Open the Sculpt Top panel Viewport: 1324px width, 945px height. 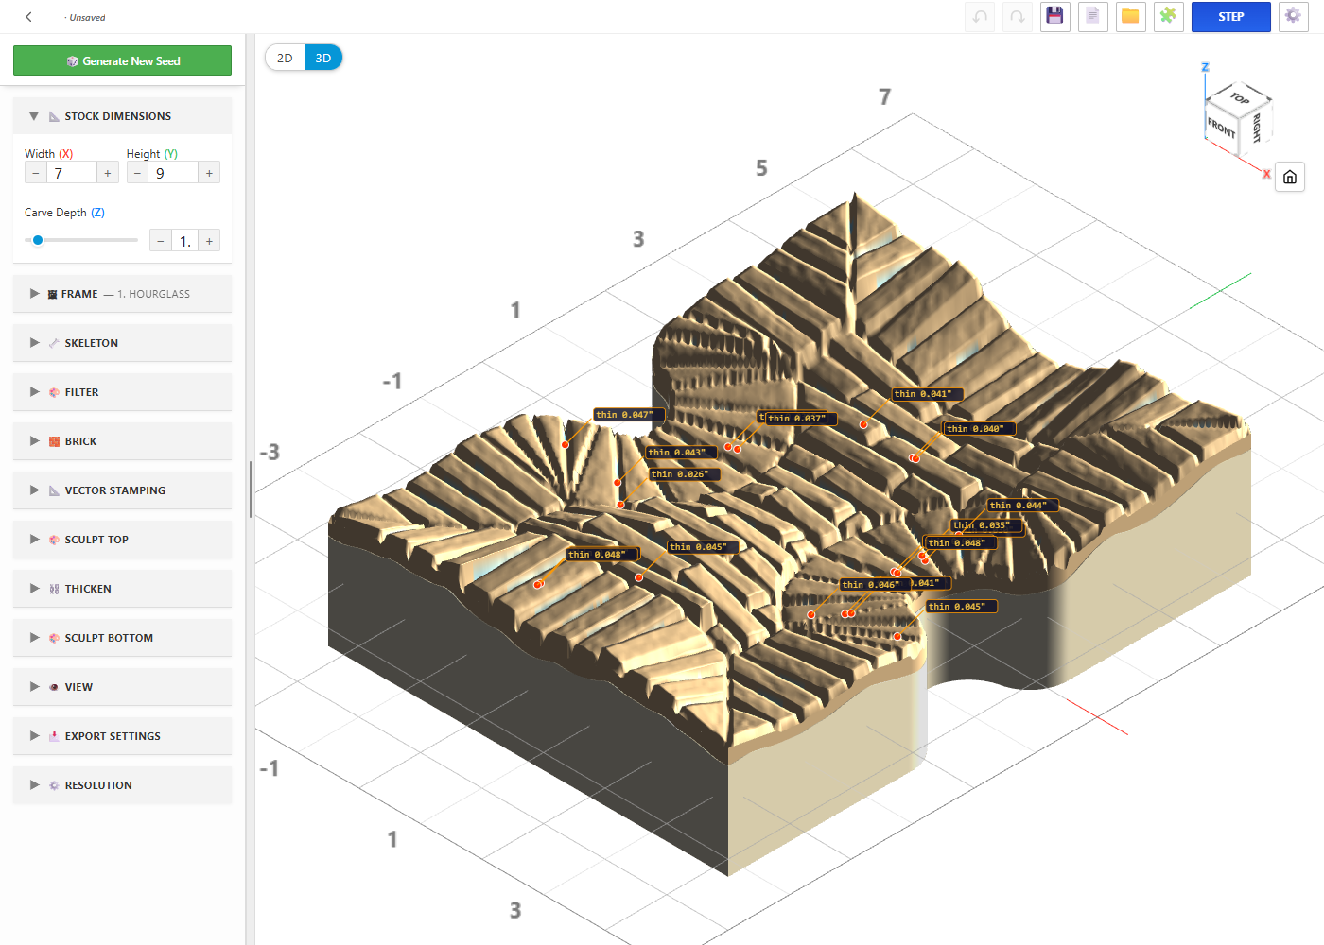[x=122, y=540]
